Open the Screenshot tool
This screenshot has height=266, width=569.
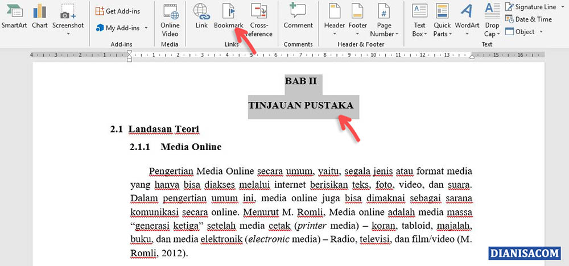coord(68,16)
